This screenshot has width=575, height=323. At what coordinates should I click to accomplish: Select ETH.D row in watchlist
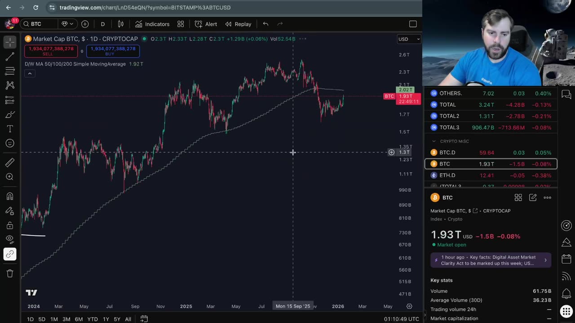(491, 175)
